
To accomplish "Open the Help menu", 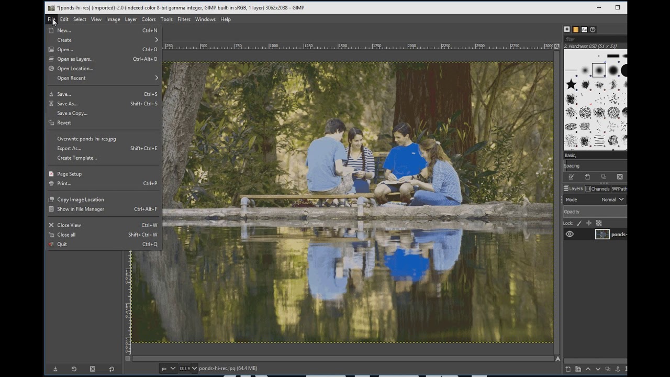I will (x=226, y=19).
